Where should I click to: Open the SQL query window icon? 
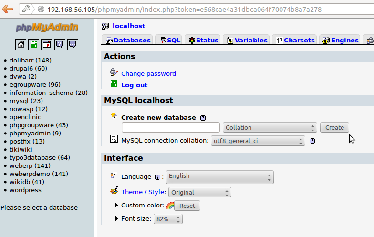(47, 44)
